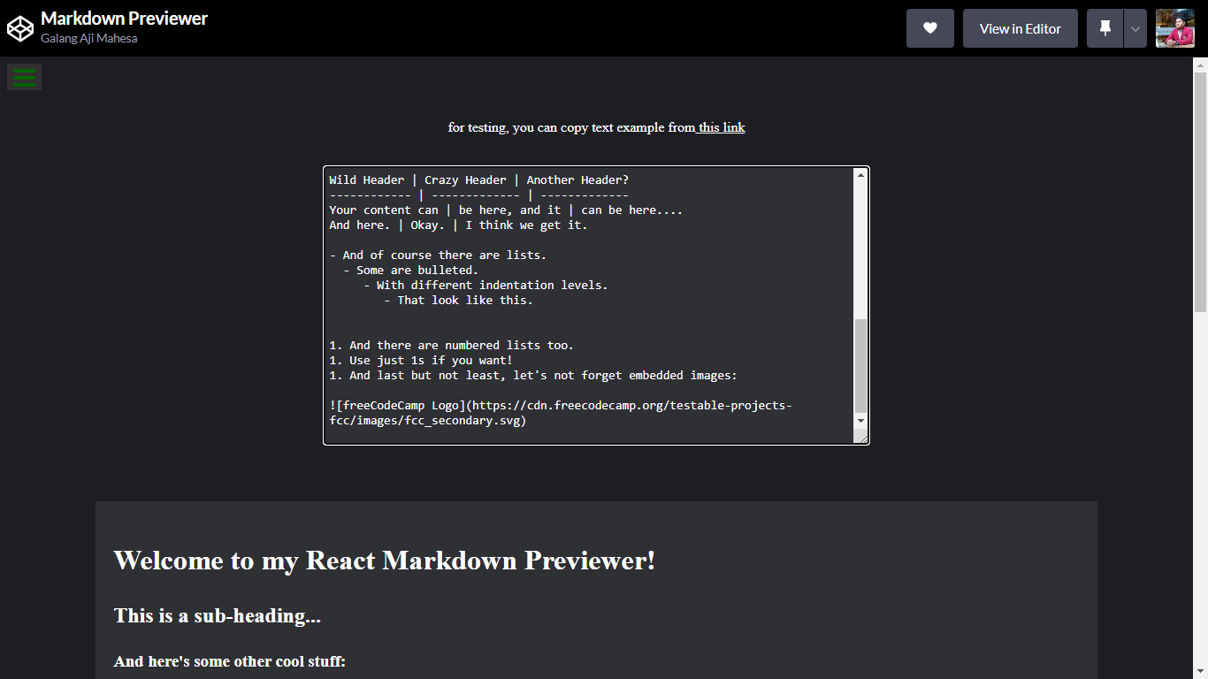Click "- With different indentation levels." line

(485, 285)
